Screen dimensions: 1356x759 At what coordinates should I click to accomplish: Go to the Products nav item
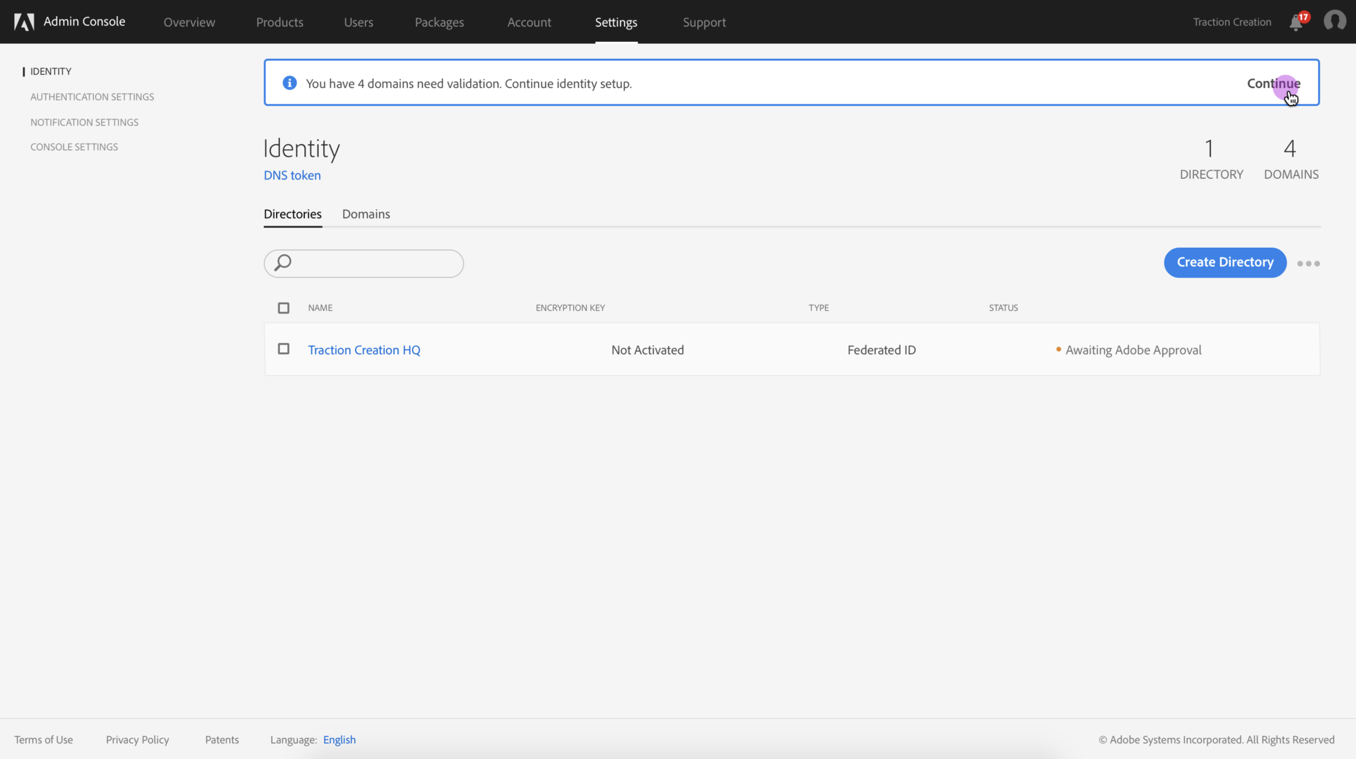(280, 22)
